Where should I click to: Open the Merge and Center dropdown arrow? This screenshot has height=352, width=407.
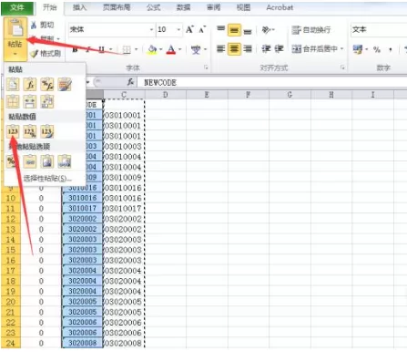(x=341, y=48)
